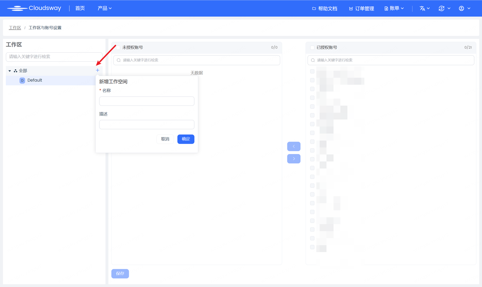This screenshot has width=482, height=287.
Task: Click the right arrow transfer button
Action: coord(294,159)
